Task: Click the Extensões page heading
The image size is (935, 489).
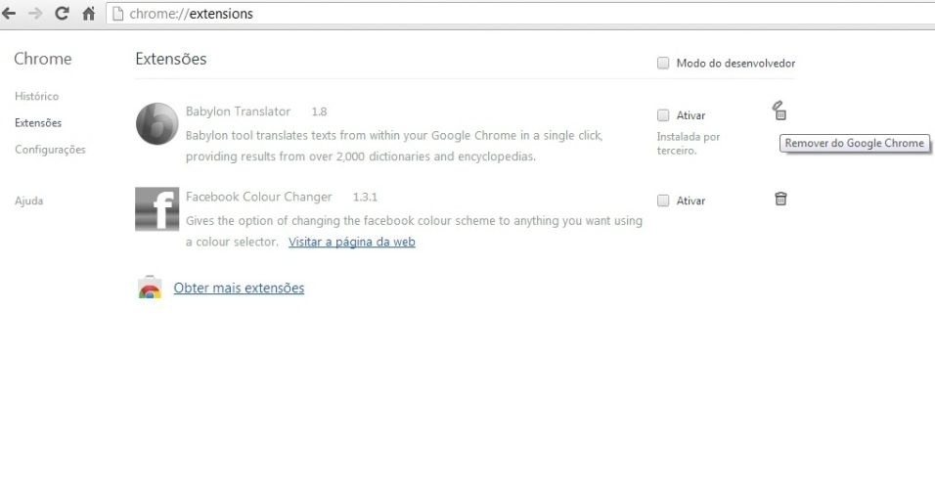Action: (171, 59)
